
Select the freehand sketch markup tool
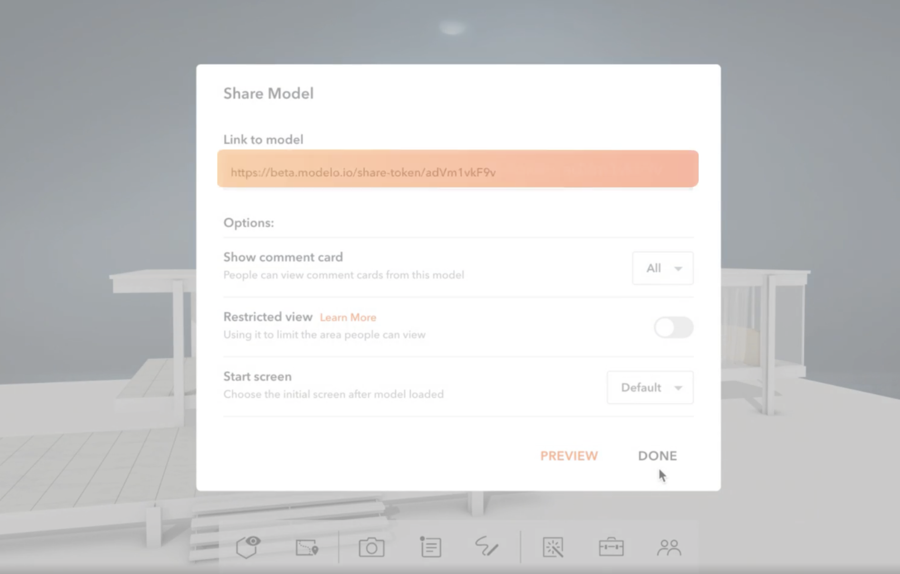(x=486, y=547)
